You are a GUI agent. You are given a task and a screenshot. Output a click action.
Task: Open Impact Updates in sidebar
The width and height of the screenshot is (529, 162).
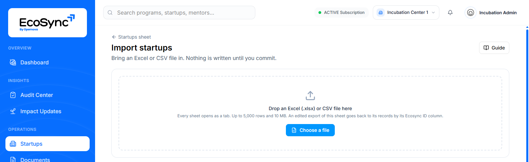[x=48, y=111]
